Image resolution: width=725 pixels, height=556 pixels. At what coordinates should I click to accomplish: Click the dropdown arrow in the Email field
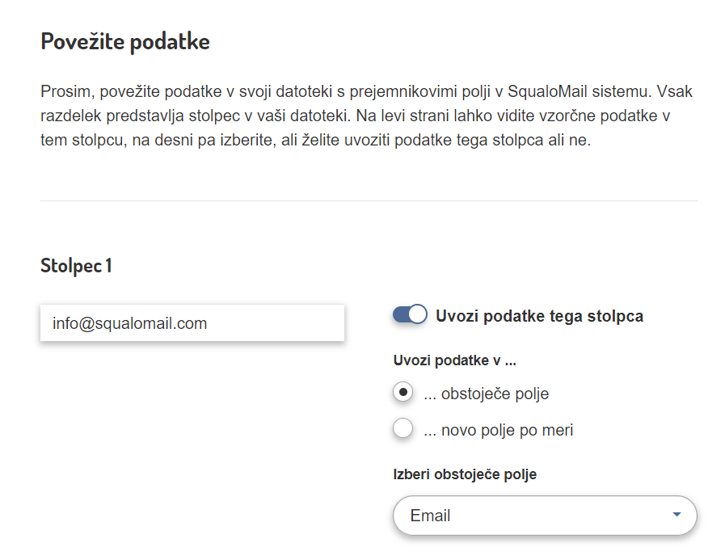(677, 515)
